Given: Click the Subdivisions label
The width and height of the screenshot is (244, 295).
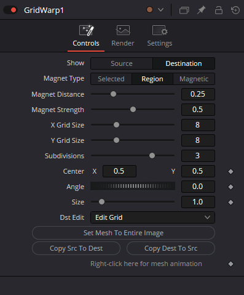Looking at the screenshot, I should click(65, 156).
